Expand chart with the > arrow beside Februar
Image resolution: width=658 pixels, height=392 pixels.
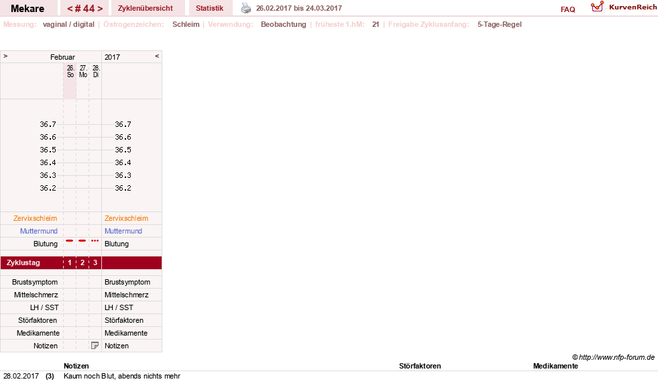click(5, 56)
